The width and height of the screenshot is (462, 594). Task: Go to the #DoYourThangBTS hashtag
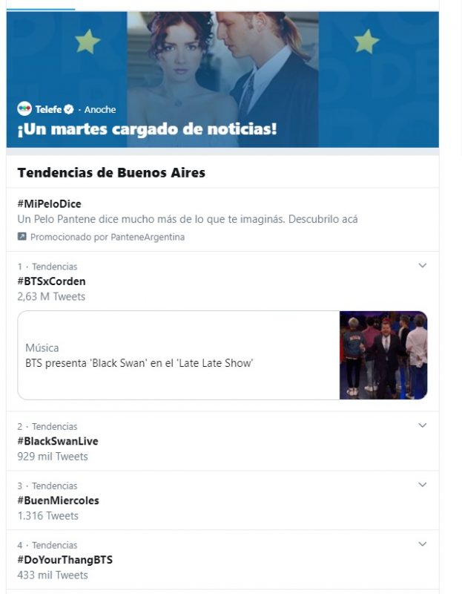[x=65, y=560]
